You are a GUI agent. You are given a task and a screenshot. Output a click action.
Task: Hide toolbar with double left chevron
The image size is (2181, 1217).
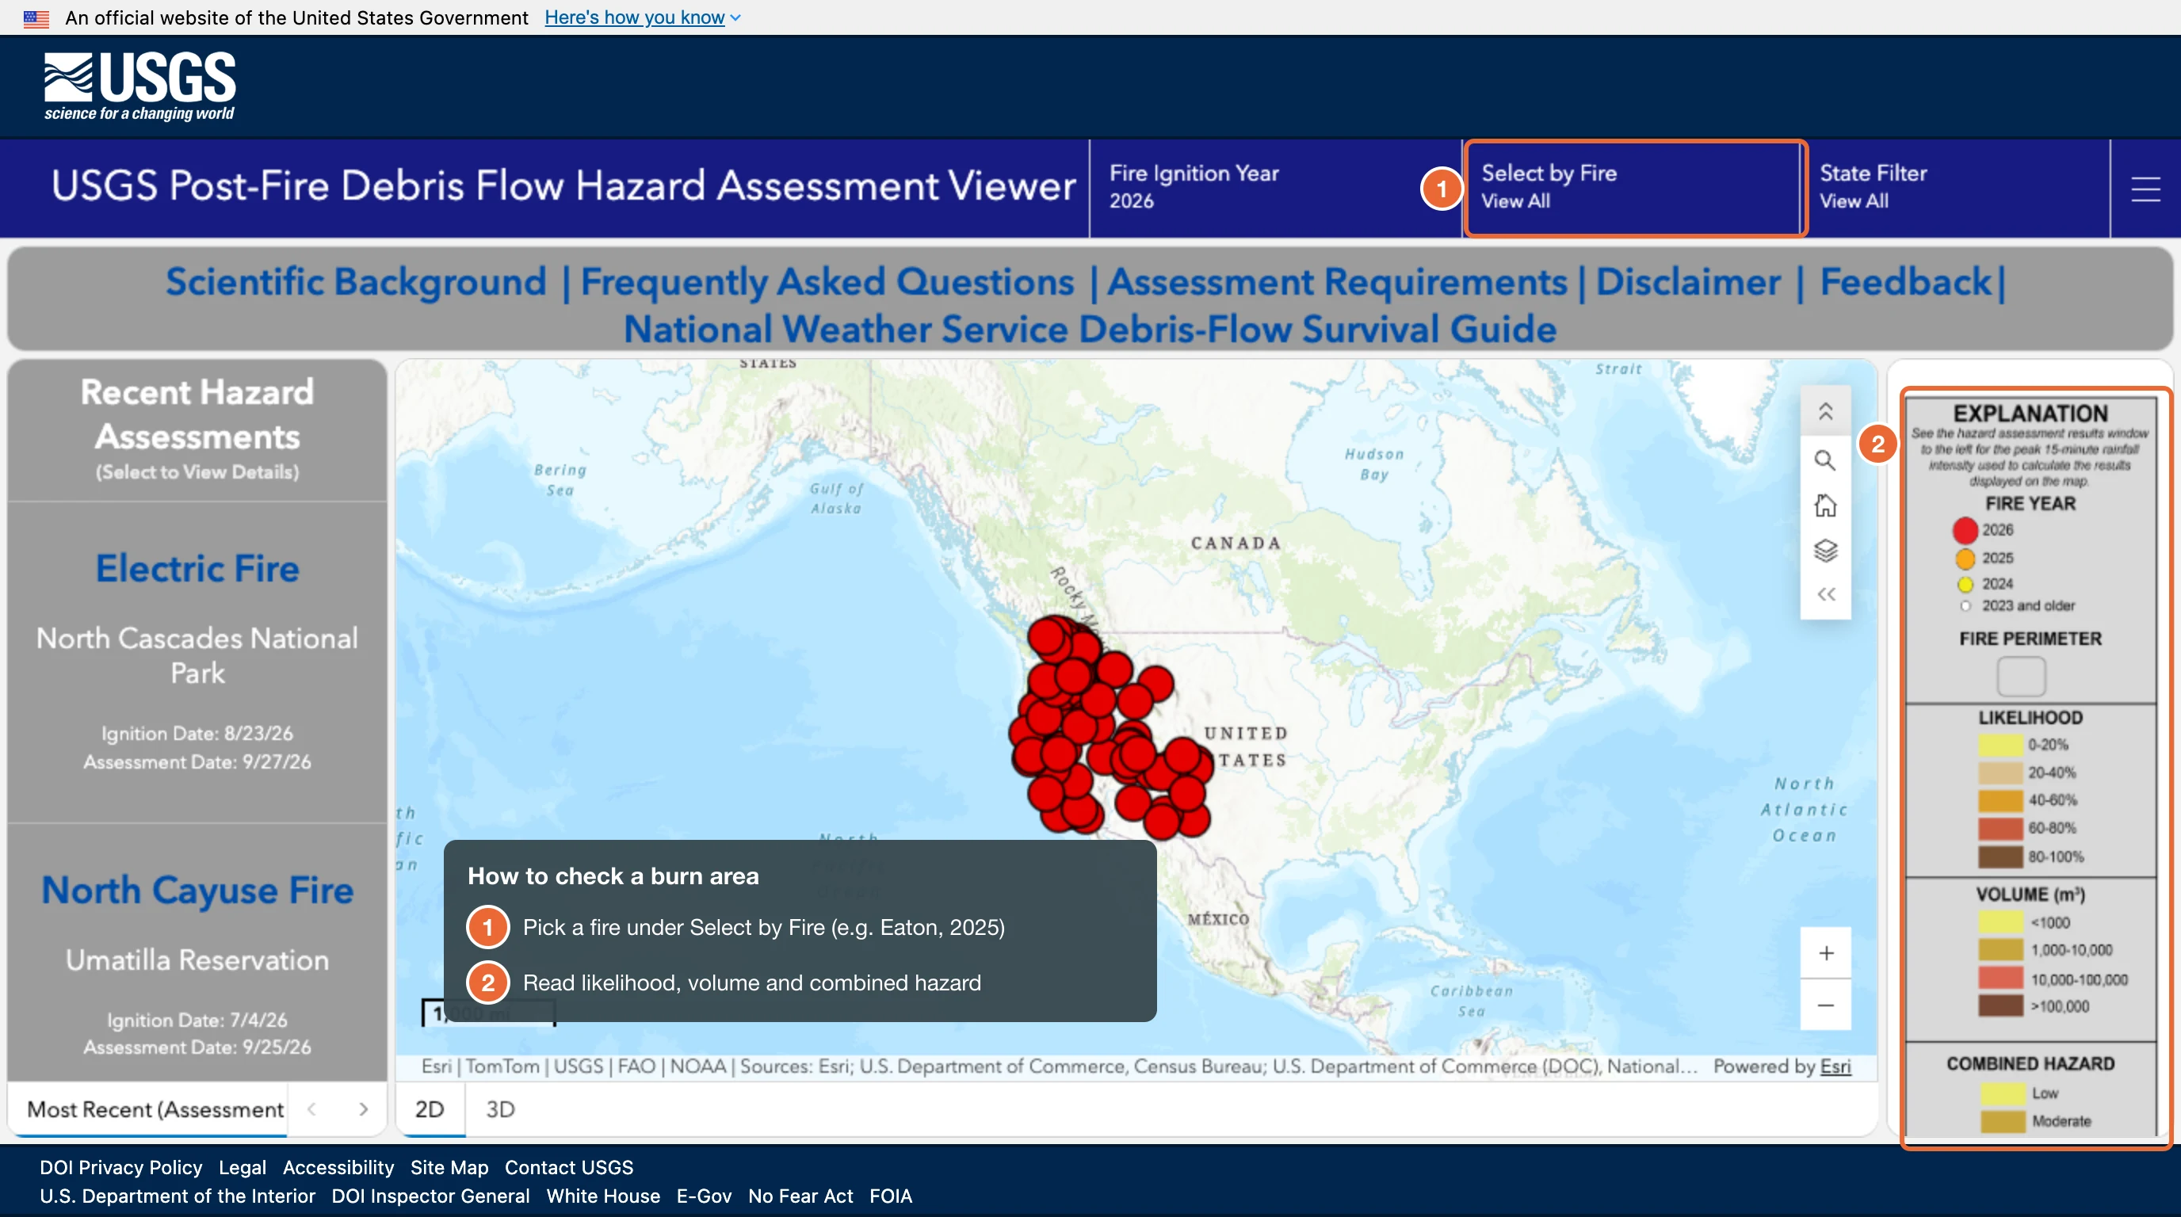coord(1825,594)
